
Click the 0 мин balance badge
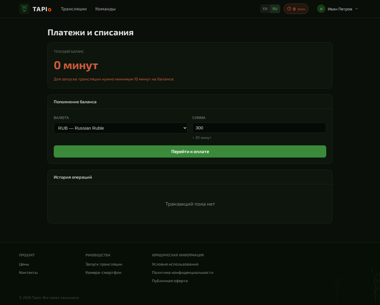296,9
